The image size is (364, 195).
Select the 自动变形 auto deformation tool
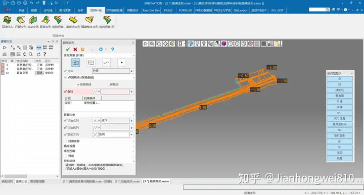[x=33, y=22]
